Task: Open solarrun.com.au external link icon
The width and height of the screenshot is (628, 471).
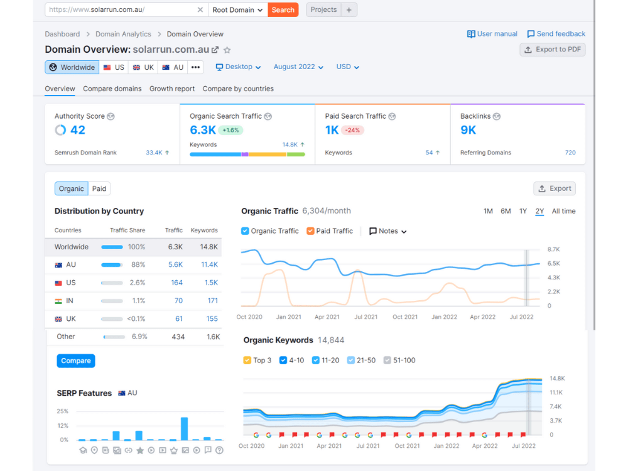Action: click(215, 50)
